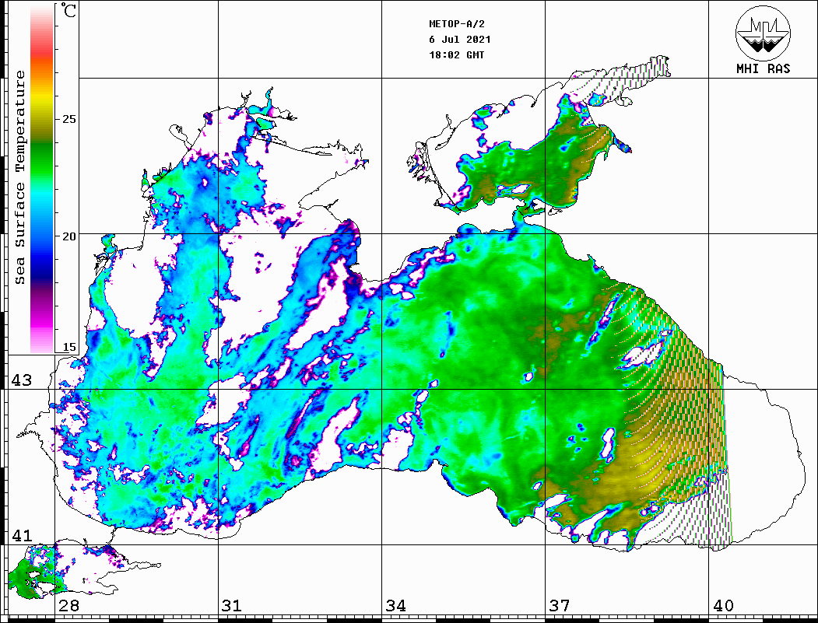Click the '15' tick on temperature scale
The image size is (818, 623).
(68, 347)
